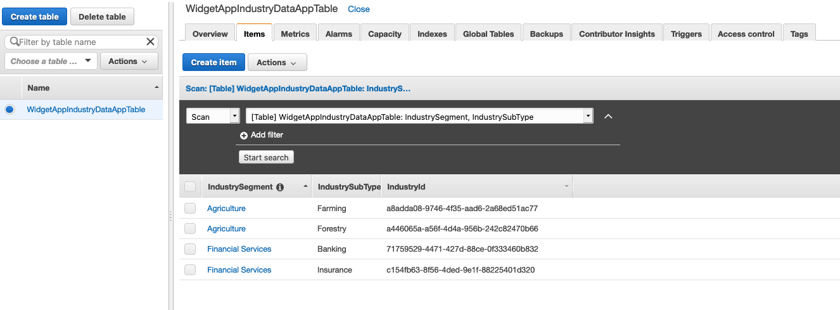Image resolution: width=840 pixels, height=310 pixels.
Task: Switch to the Overview tab
Action: [x=210, y=34]
